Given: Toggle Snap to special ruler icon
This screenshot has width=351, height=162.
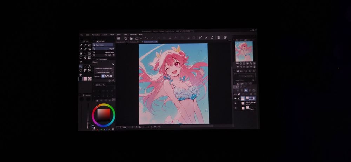Looking at the screenshot, I should click(x=206, y=38).
